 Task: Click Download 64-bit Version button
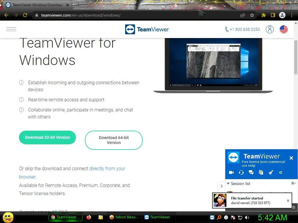(x=114, y=140)
